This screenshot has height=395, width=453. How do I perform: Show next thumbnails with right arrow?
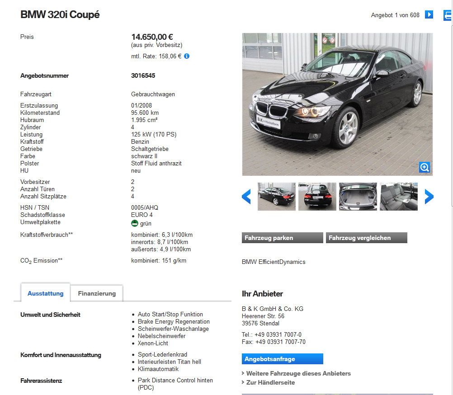429,197
